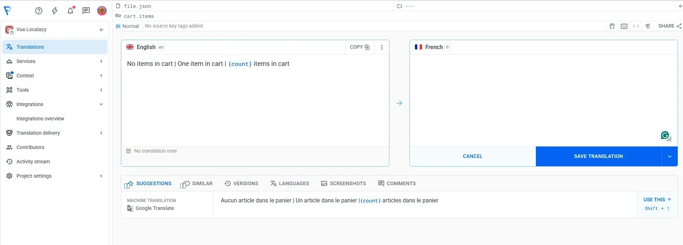Collapse the Integrations chevron
Viewport: 683px width, 245px height.
coord(101,104)
